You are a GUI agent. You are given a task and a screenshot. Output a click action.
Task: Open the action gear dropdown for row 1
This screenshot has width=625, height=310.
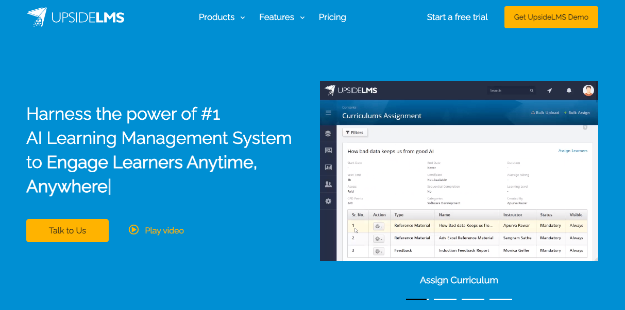[379, 226]
